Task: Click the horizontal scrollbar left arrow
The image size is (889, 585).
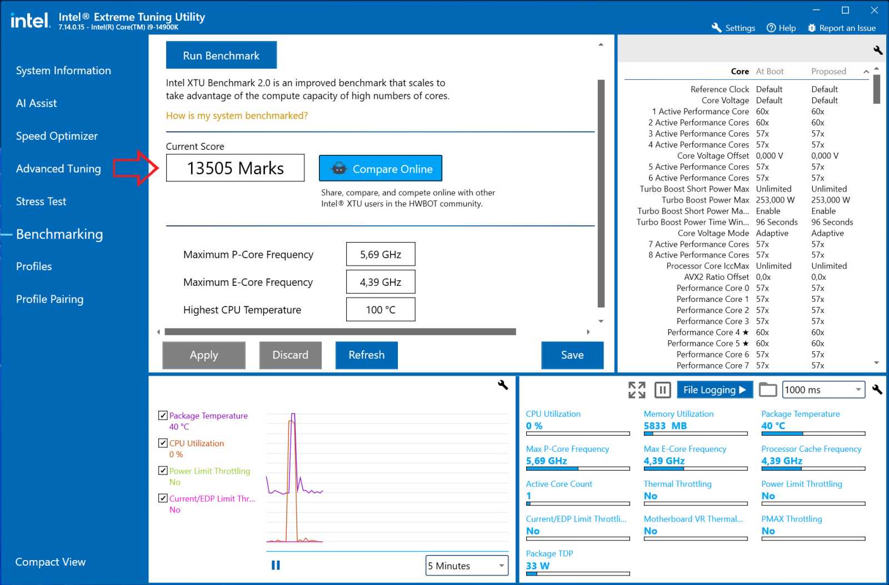Action: pyautogui.click(x=158, y=332)
